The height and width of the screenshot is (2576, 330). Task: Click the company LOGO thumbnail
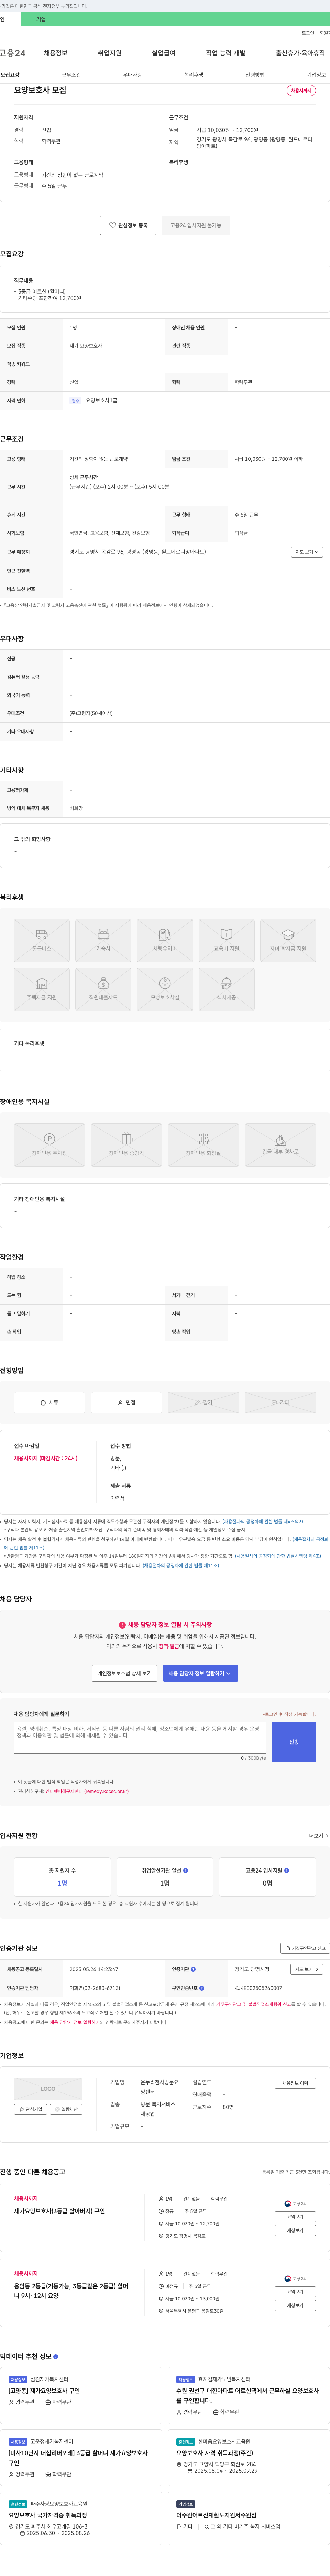pos(48,2089)
